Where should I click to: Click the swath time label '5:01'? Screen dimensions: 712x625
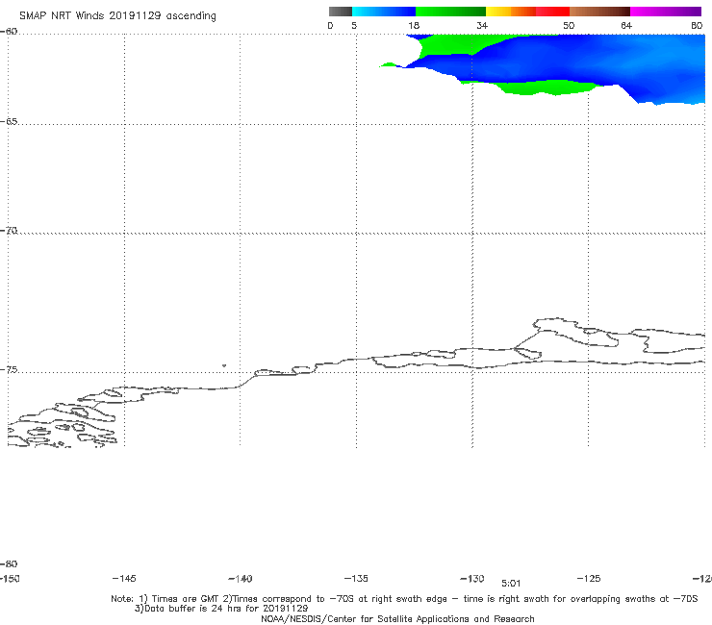[511, 584]
